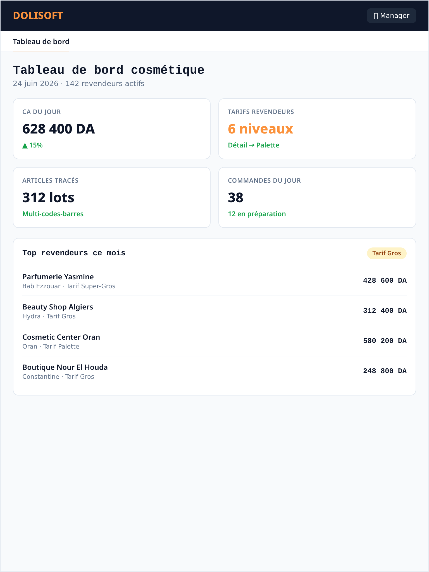Click the 12 en préparation link

click(x=257, y=214)
